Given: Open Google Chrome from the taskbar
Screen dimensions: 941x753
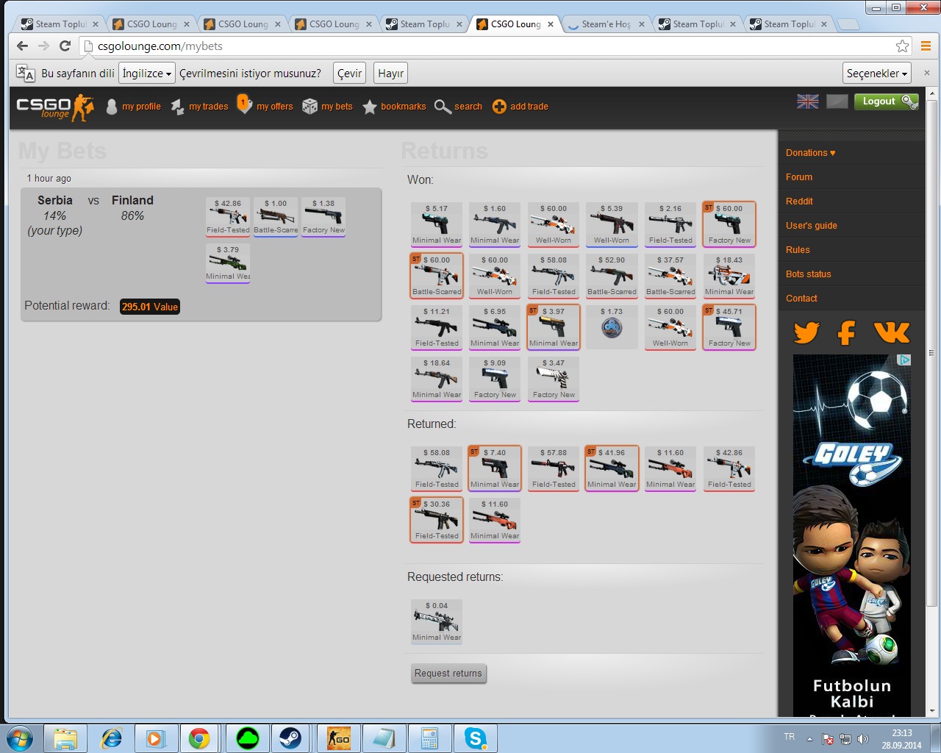Looking at the screenshot, I should (199, 738).
